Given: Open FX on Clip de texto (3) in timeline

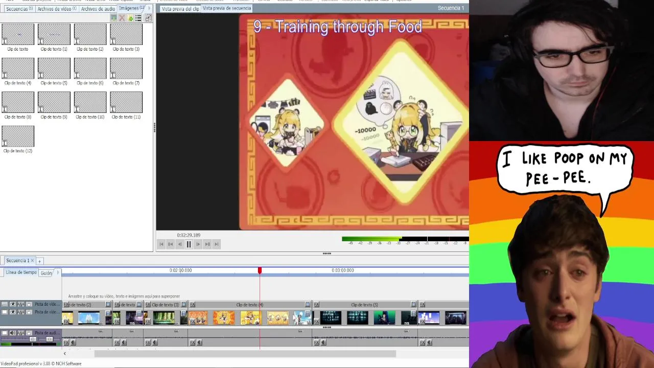Looking at the screenshot, I should (148, 305).
